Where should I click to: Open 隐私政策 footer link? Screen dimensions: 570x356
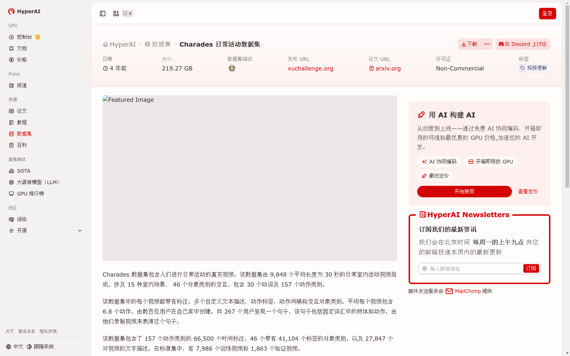[x=48, y=331]
